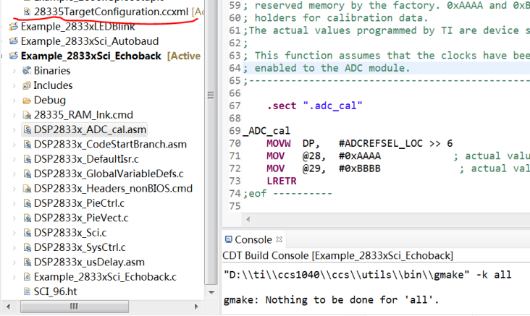Expand the DSP2833x_PieVect.c entry
Screen dimensions: 530x316
[x=14, y=218]
